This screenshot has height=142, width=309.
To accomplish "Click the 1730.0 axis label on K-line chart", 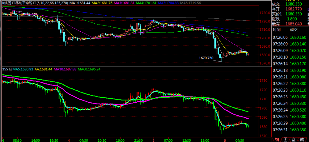I will point(265,13).
